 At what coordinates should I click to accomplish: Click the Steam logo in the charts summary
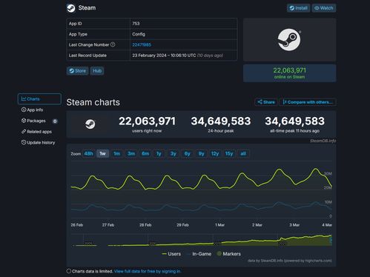click(90, 124)
